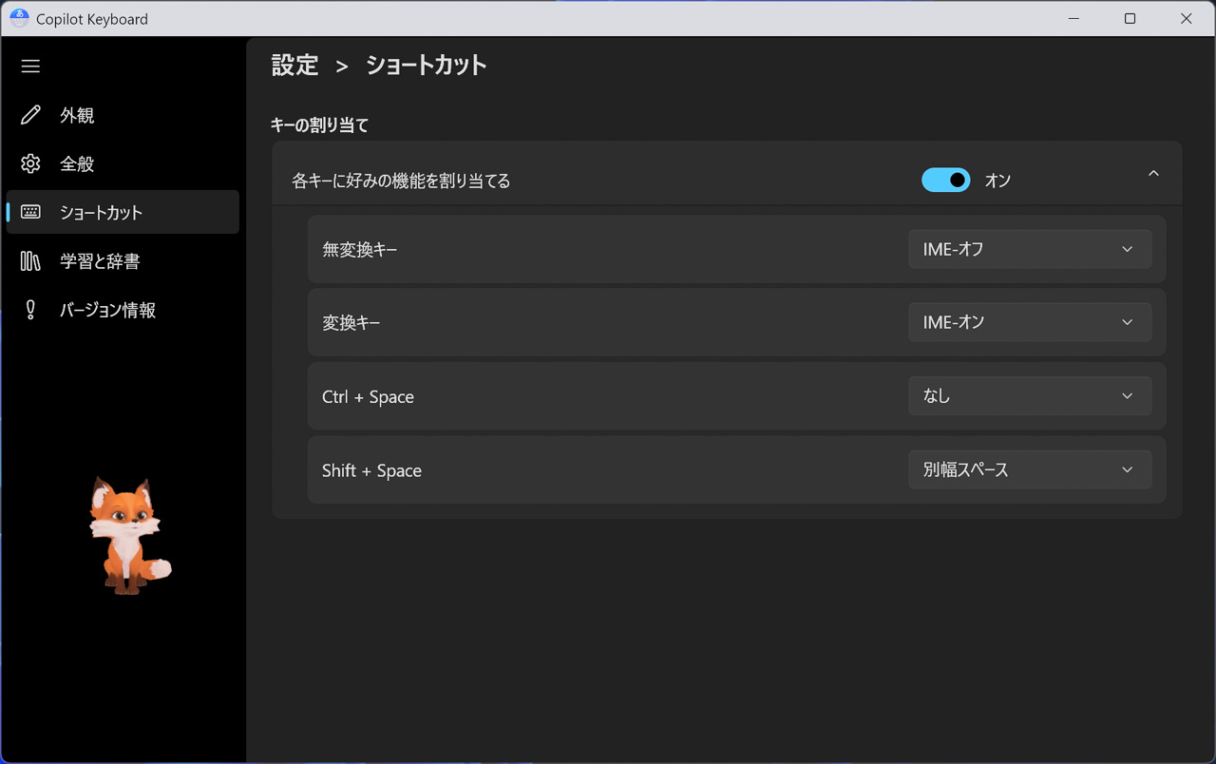Click the gear icon for 全般
The width and height of the screenshot is (1216, 764).
tap(30, 163)
